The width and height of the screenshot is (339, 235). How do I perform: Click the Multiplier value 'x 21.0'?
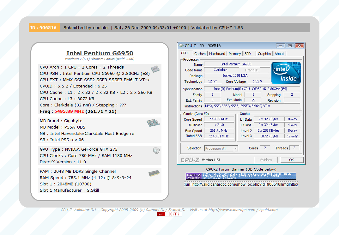tap(219, 125)
